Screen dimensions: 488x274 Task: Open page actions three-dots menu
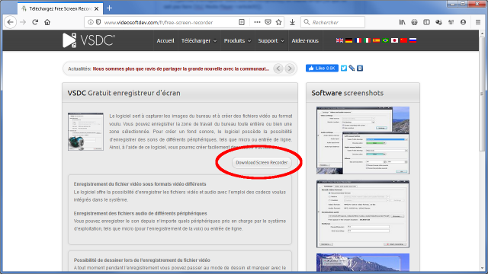[x=257, y=22]
